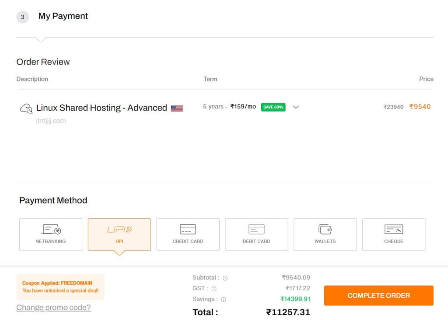Click the Price column header
448x320 pixels.
point(426,79)
